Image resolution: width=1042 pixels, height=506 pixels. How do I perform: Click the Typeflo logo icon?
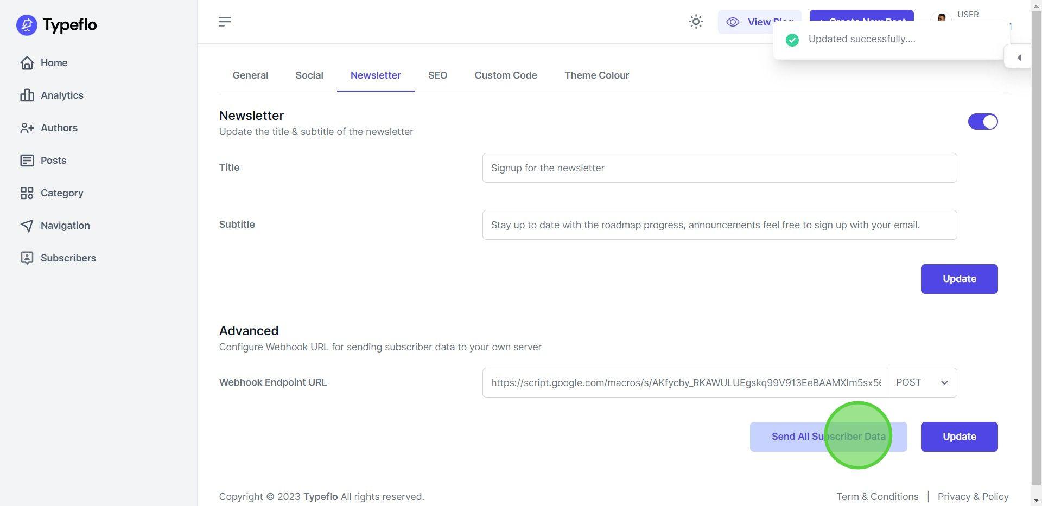[x=27, y=25]
